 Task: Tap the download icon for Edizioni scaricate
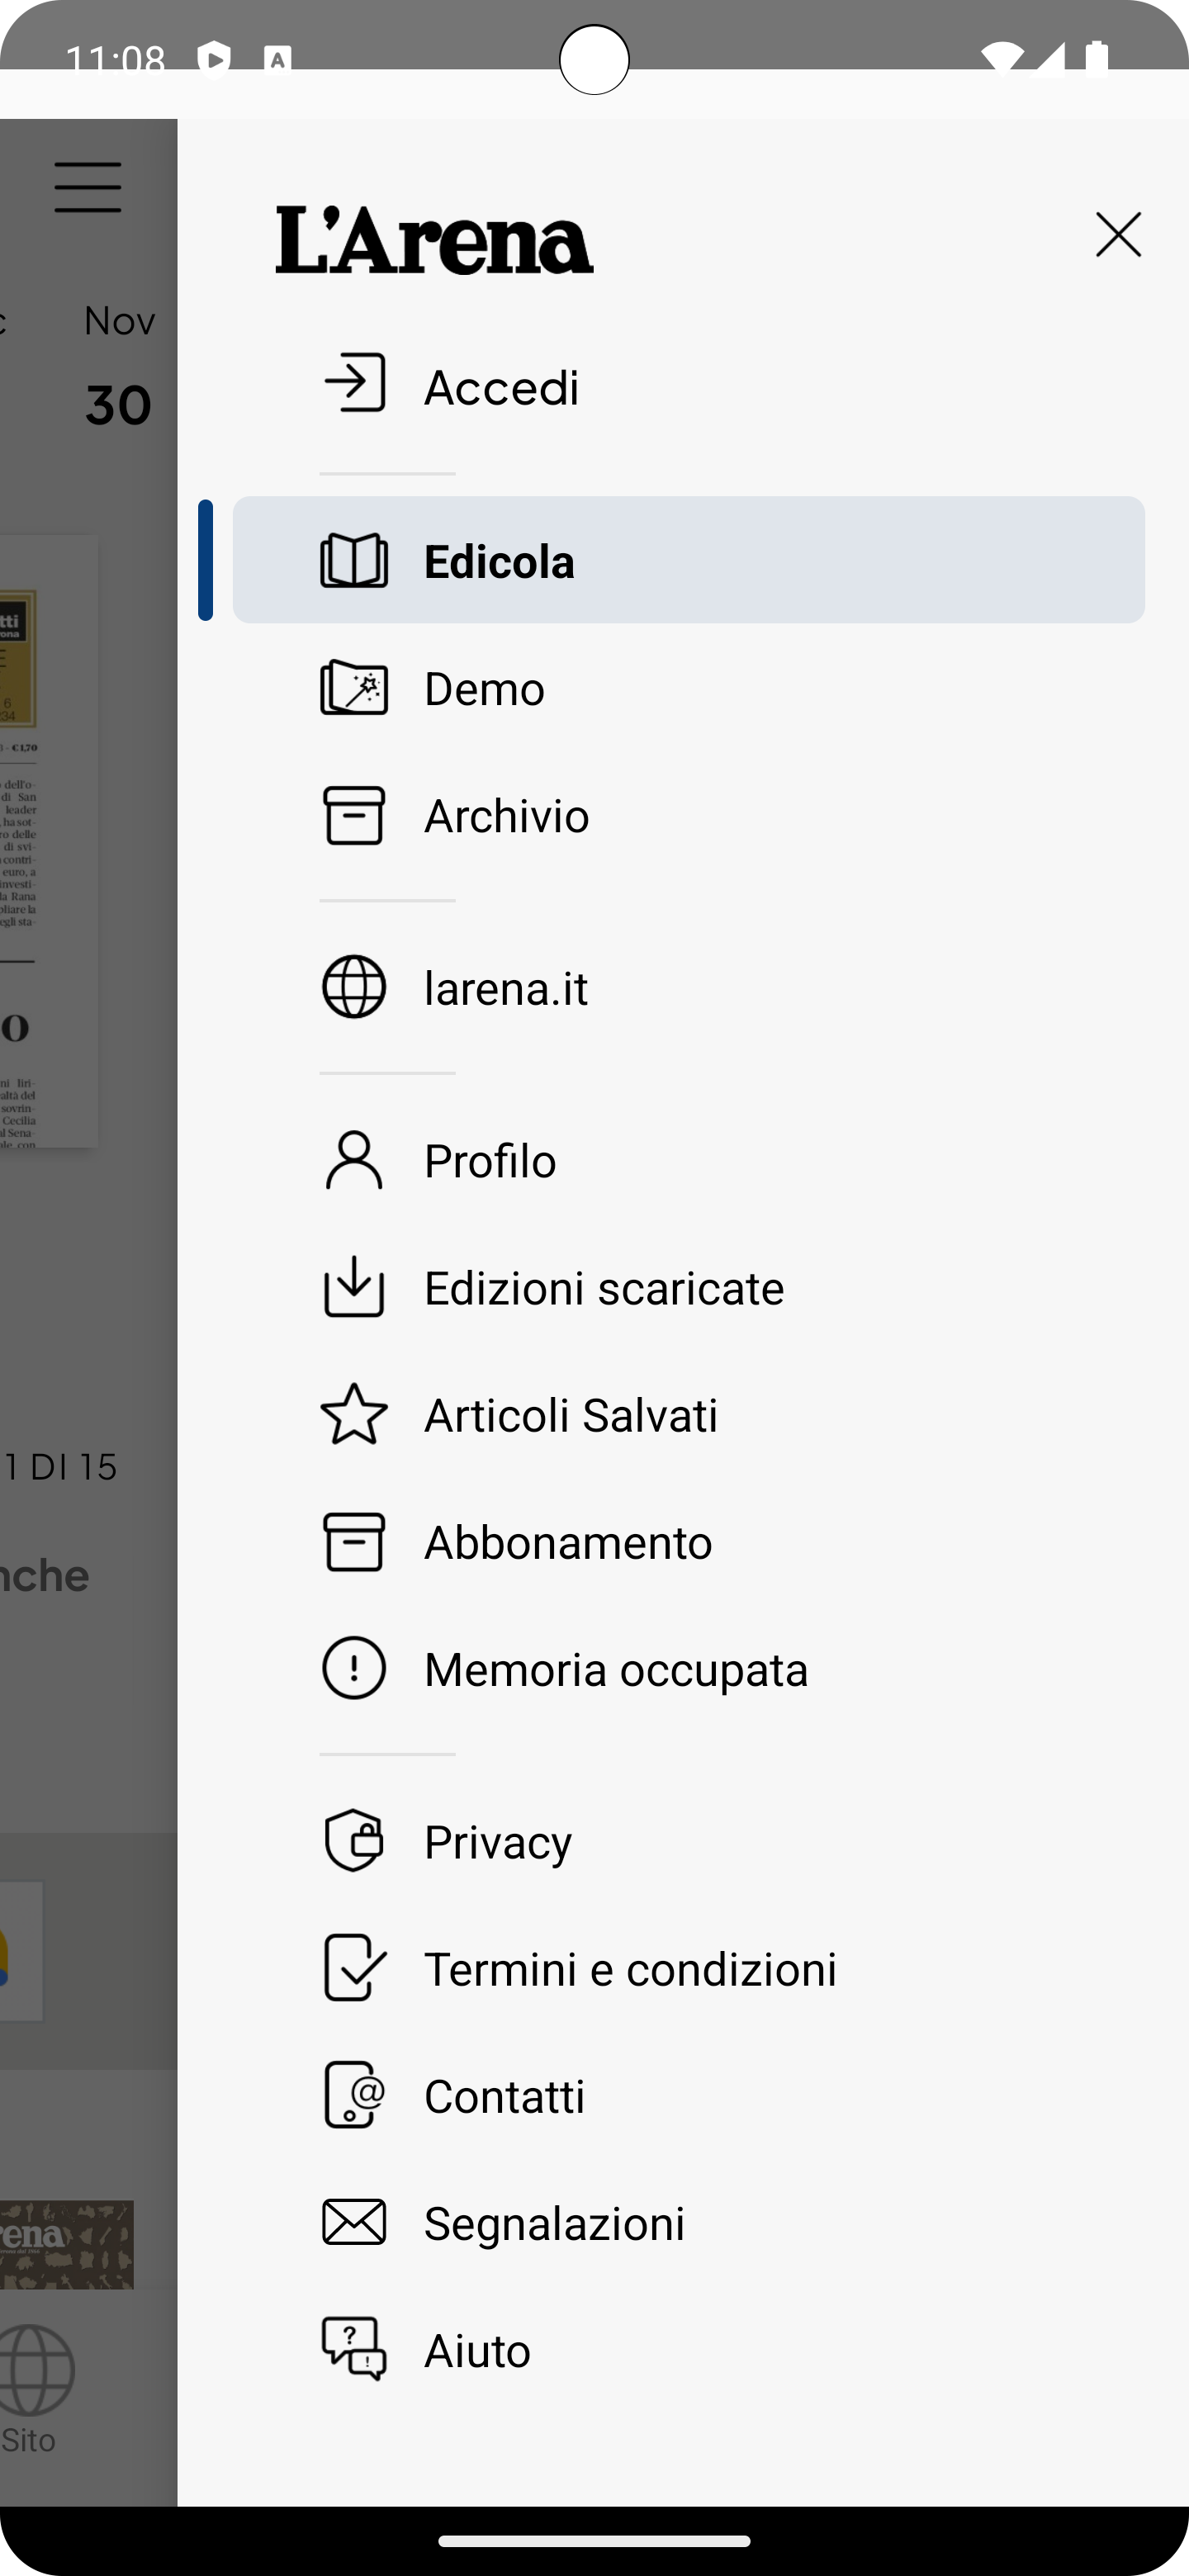[354, 1287]
